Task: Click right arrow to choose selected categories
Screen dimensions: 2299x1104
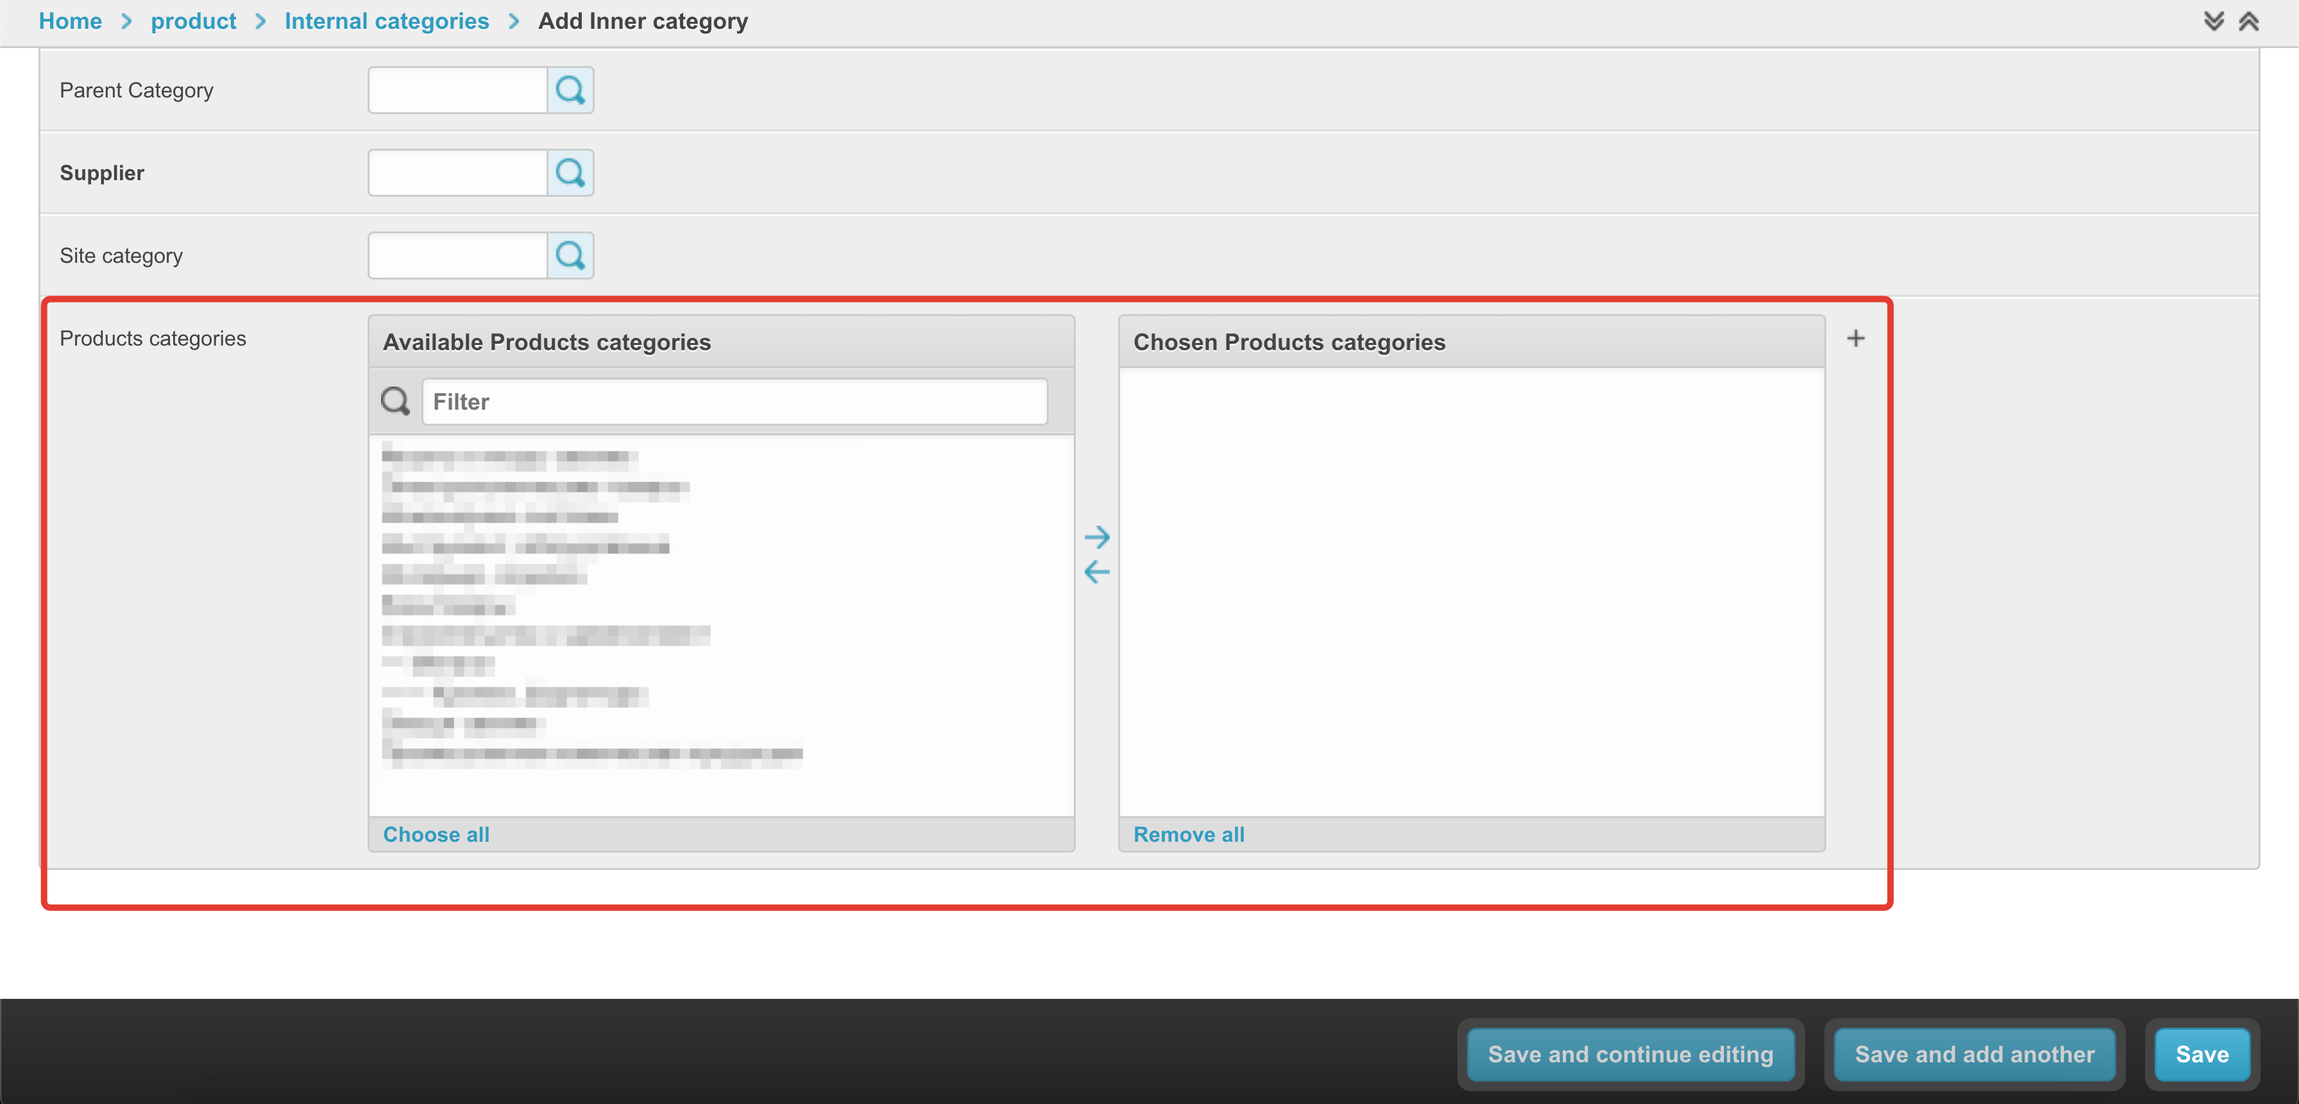Action: (x=1096, y=537)
